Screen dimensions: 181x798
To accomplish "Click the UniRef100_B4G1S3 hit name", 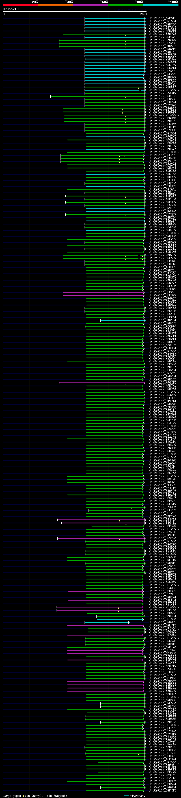I will [162, 174].
